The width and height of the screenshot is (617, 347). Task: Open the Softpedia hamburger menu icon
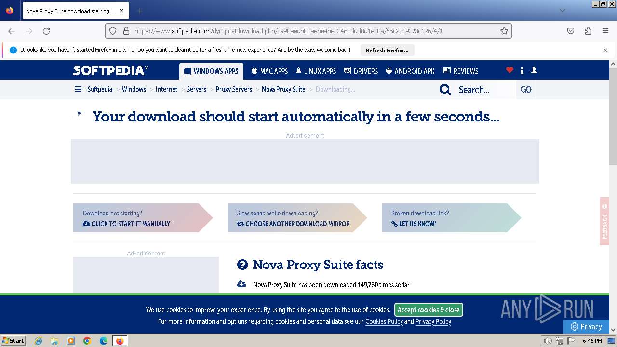[x=78, y=89]
